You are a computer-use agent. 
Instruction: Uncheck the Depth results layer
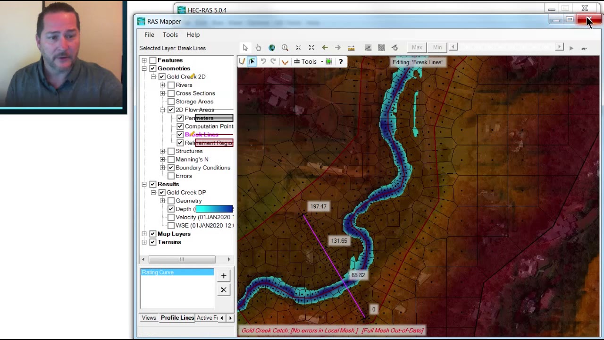171,209
